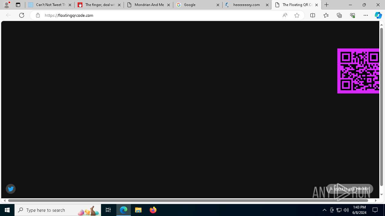Click the horizontal scrollbar thumb

[x=188, y=200]
